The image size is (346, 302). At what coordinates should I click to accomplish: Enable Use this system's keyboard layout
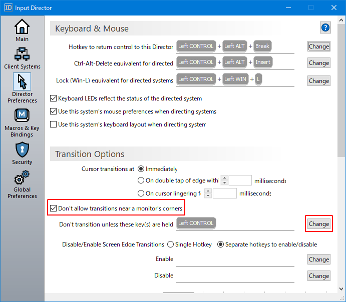(x=54, y=124)
